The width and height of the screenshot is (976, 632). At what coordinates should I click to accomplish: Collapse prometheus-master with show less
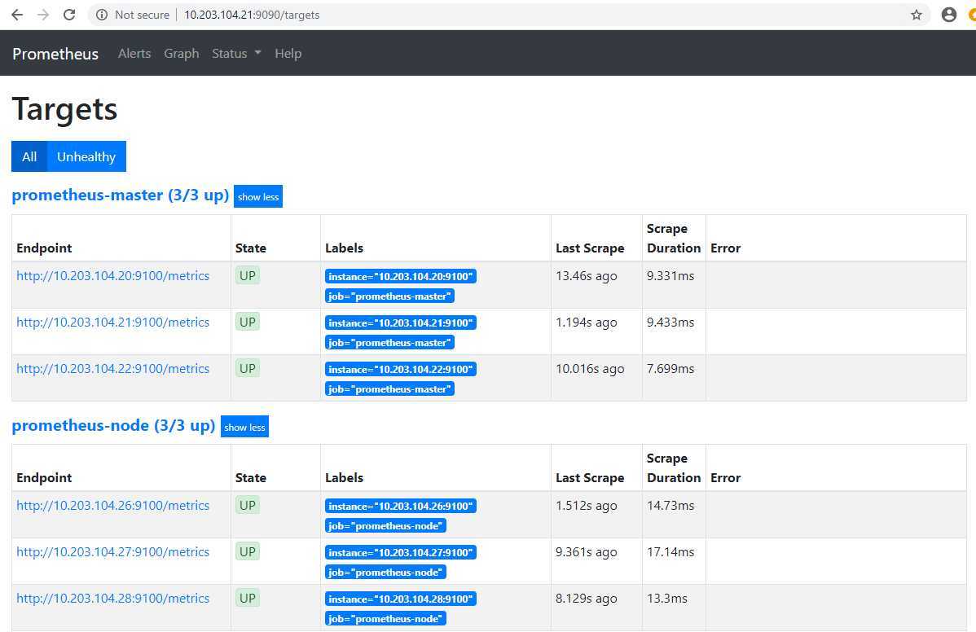point(258,196)
